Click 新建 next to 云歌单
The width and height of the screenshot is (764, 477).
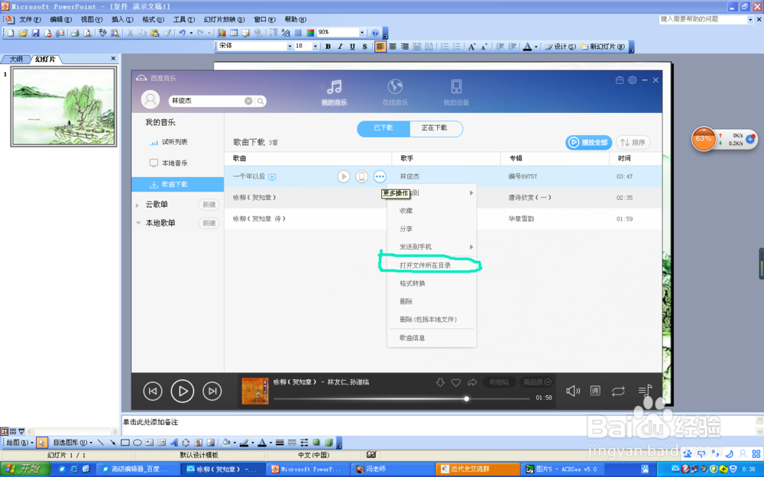tap(209, 205)
